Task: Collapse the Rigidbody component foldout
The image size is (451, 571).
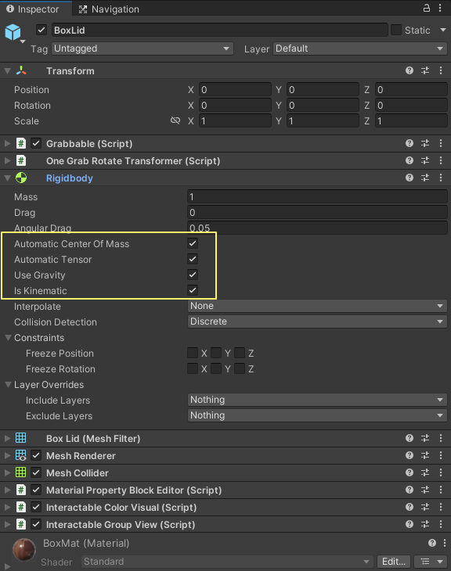Action: pyautogui.click(x=7, y=178)
